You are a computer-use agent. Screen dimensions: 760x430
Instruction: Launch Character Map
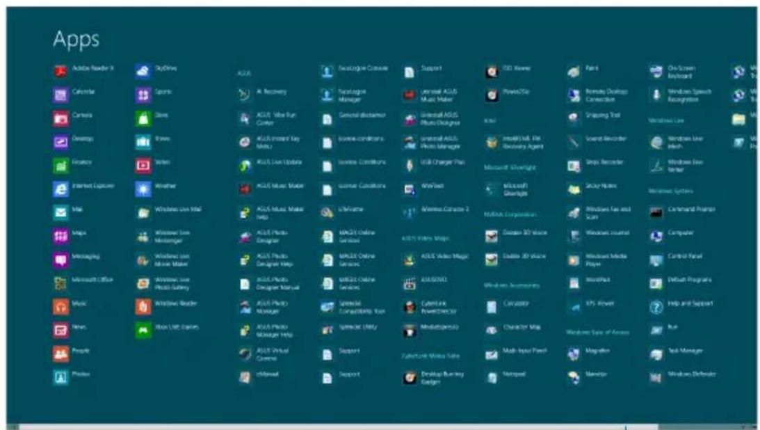pos(512,330)
